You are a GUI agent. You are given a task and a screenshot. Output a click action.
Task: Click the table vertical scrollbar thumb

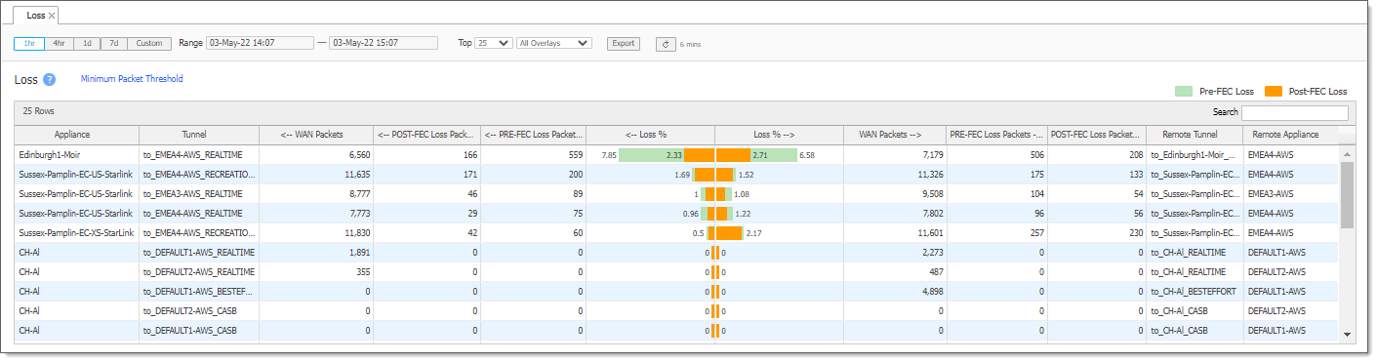click(x=1348, y=195)
